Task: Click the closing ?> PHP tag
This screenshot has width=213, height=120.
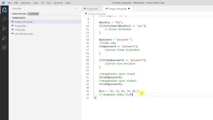Action: (95, 98)
